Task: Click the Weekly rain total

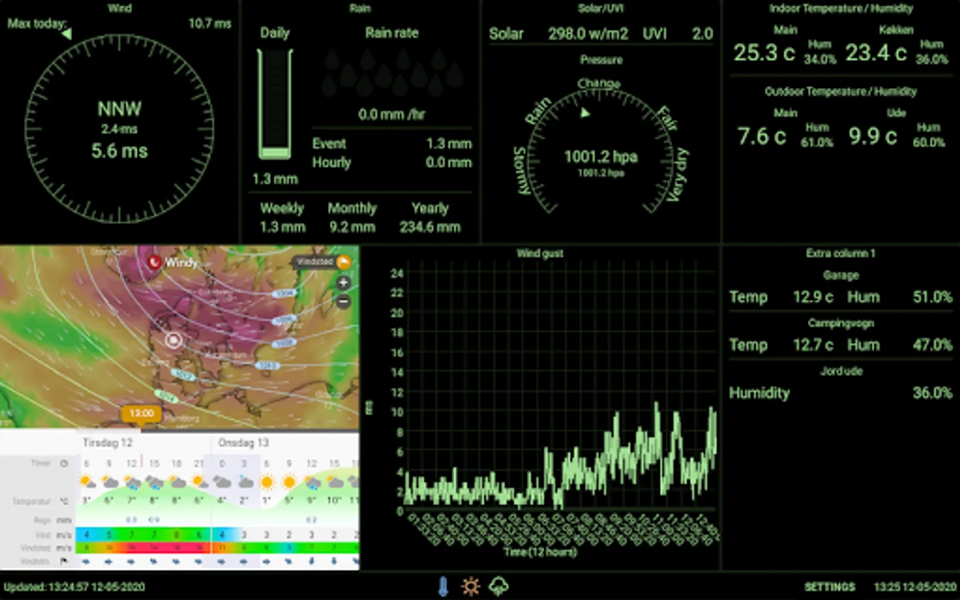Action: click(283, 227)
